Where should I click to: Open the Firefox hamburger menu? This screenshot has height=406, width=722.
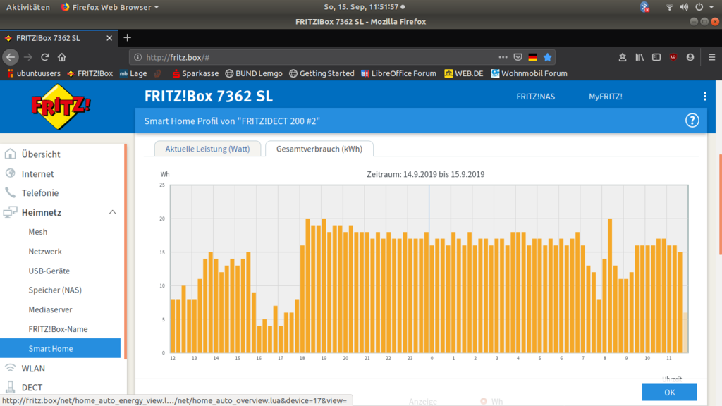pos(712,57)
